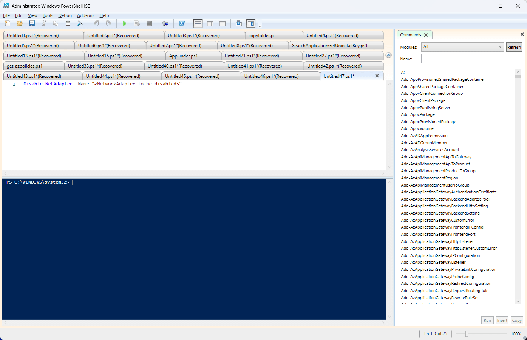527x340 pixels.
Task: Launch PowerShell.exe via its toolbar icon
Action: coord(182,23)
